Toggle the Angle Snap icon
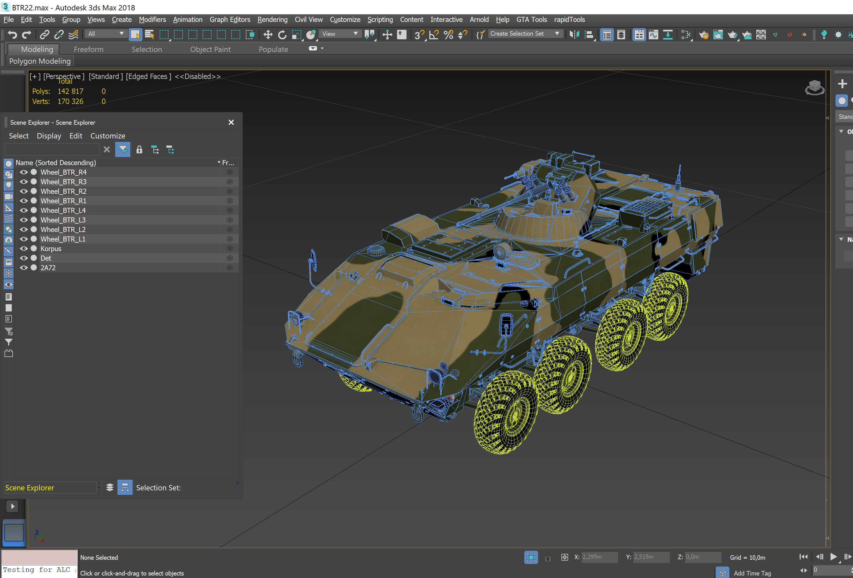The image size is (853, 578). 434,35
